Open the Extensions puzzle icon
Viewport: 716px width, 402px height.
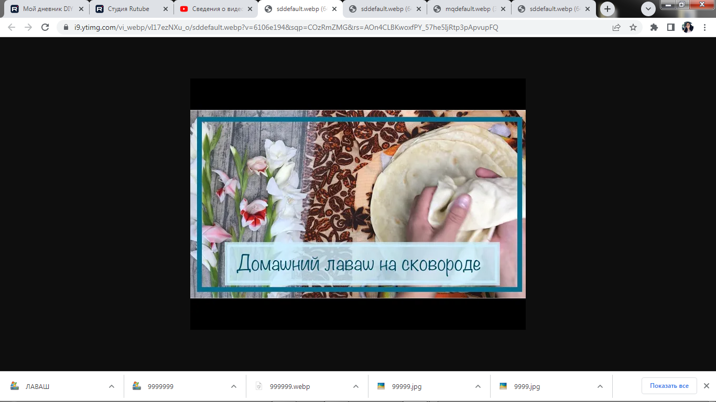click(x=654, y=27)
